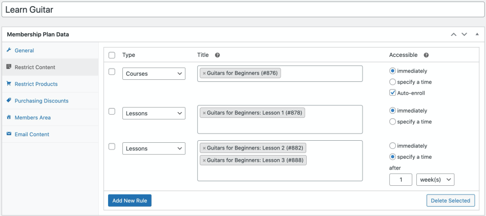This screenshot has width=486, height=216.
Task: Click the help icon beside Title
Action: point(218,55)
